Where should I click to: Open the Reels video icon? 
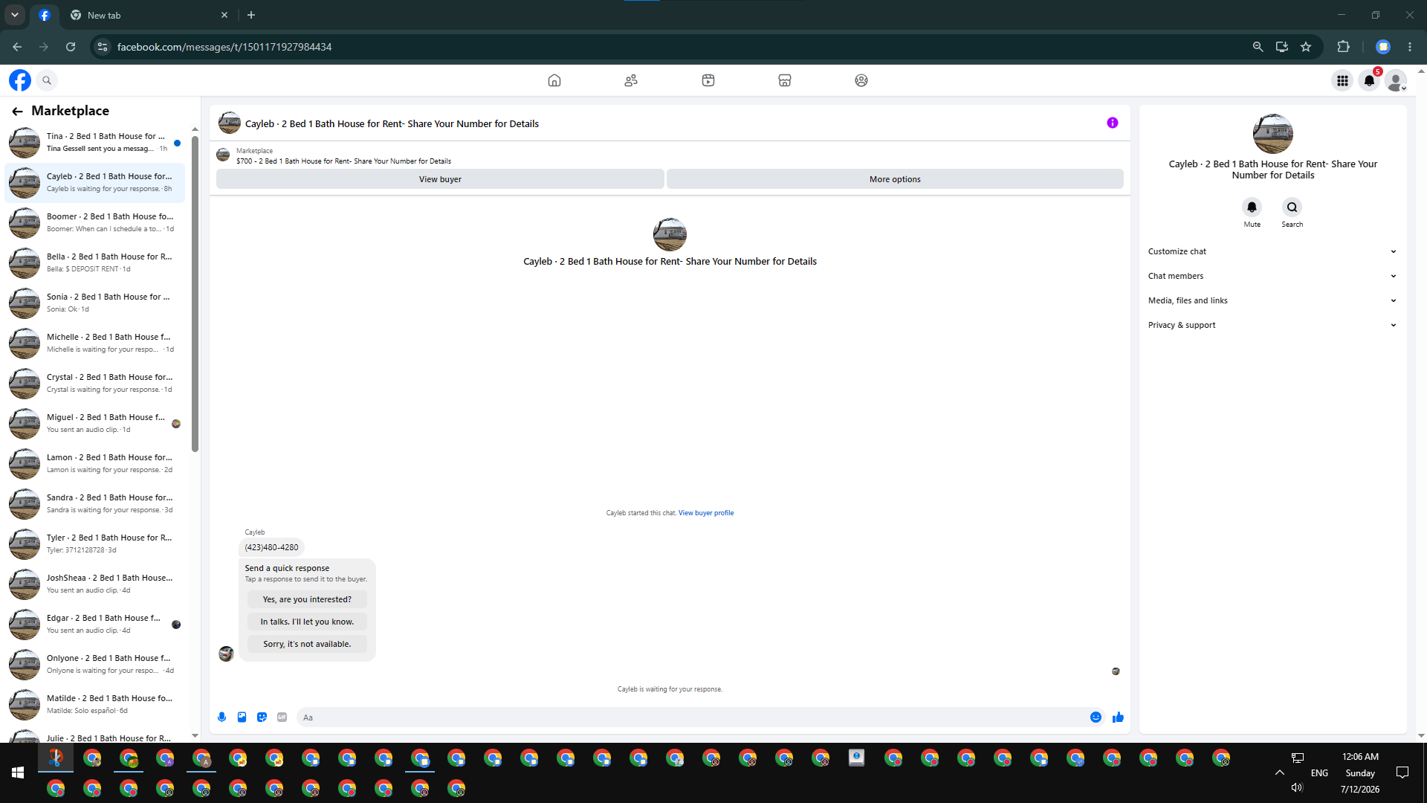click(x=708, y=80)
